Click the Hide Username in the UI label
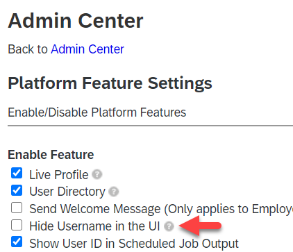 click(94, 226)
